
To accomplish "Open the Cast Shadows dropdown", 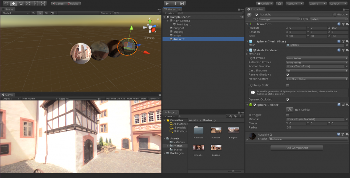I will [x=317, y=71].
